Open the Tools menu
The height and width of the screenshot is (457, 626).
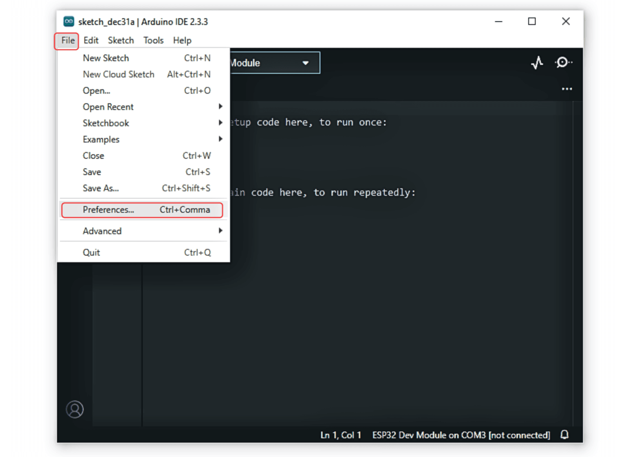153,40
